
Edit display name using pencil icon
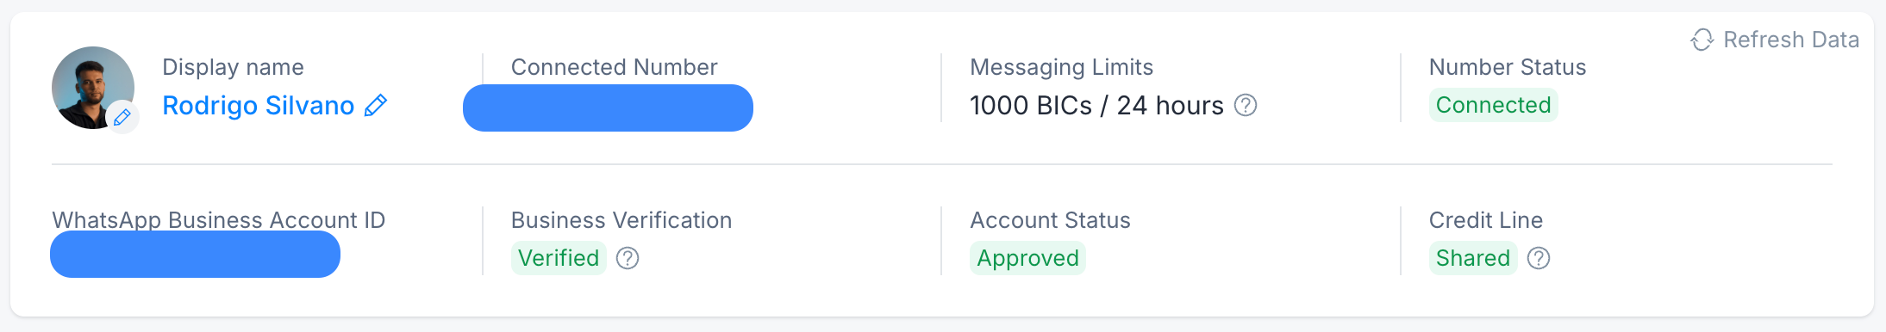pyautogui.click(x=376, y=106)
